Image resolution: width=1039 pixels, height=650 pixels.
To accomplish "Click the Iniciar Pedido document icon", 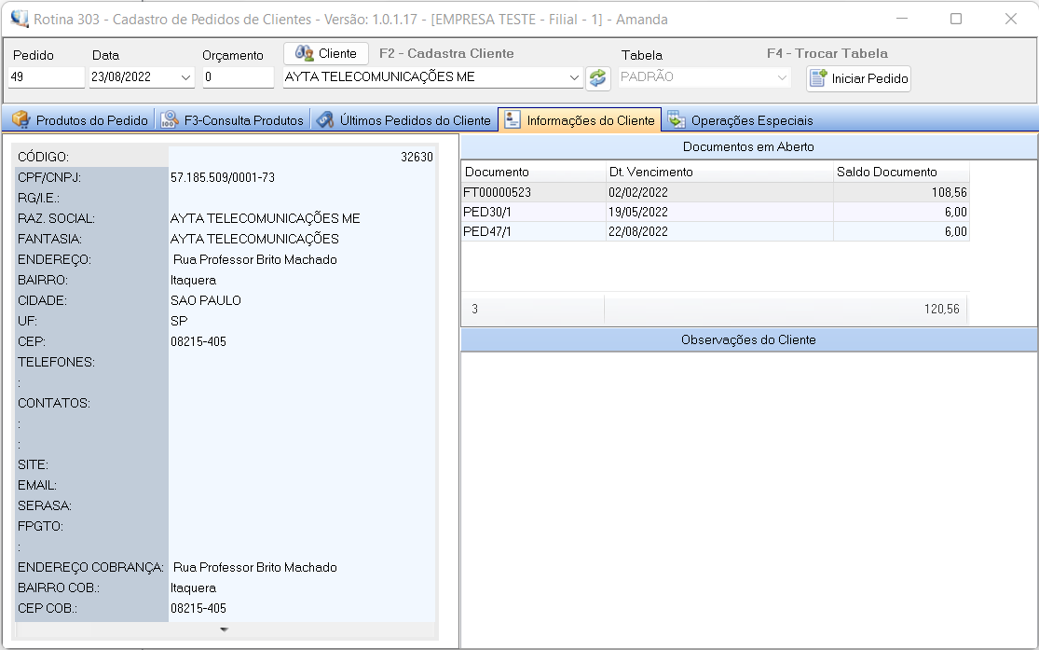I will tap(818, 78).
